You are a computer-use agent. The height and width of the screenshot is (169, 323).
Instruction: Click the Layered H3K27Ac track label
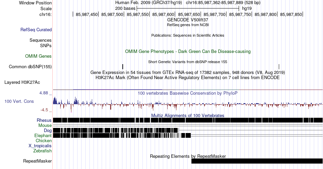click(x=22, y=82)
